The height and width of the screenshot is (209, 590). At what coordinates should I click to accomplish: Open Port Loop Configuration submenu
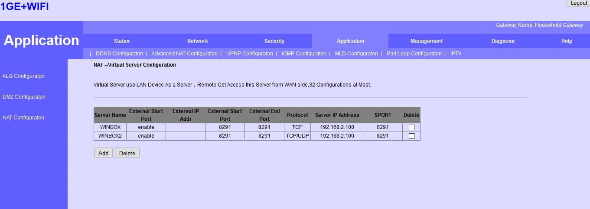tap(414, 54)
